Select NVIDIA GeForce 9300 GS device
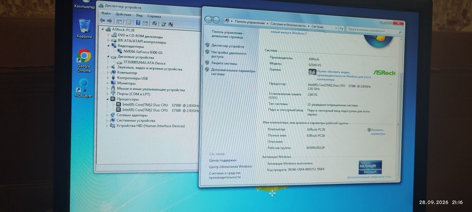Viewport: 472px width, 212px height. (x=143, y=52)
